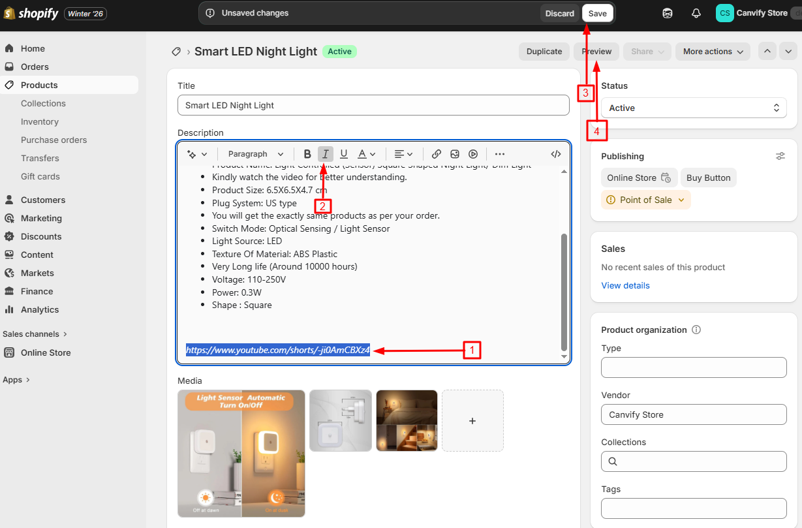Viewport: 802px width, 528px height.
Task: Save the unsaved product changes
Action: coord(597,13)
